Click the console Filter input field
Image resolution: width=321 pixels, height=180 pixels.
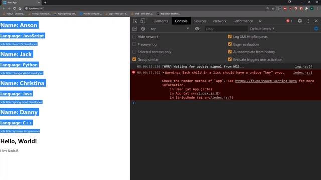226,29
